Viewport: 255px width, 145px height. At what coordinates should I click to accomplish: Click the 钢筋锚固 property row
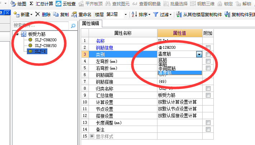click(123, 75)
